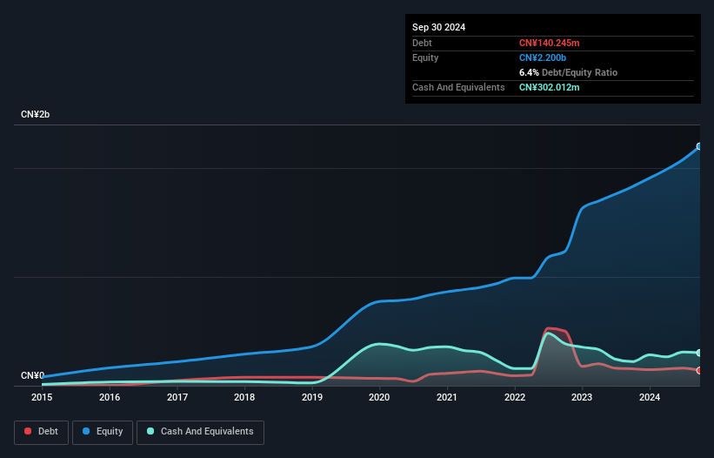Click the 2019 x-axis label
Viewport: 714px width, 458px height.
312,397
